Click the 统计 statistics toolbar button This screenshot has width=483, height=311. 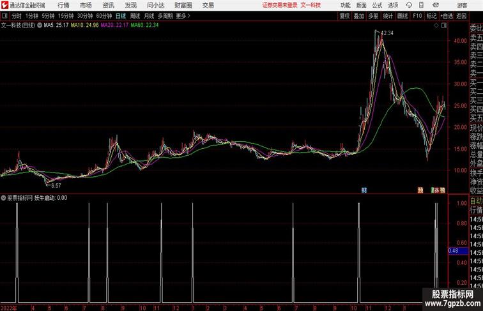point(388,16)
